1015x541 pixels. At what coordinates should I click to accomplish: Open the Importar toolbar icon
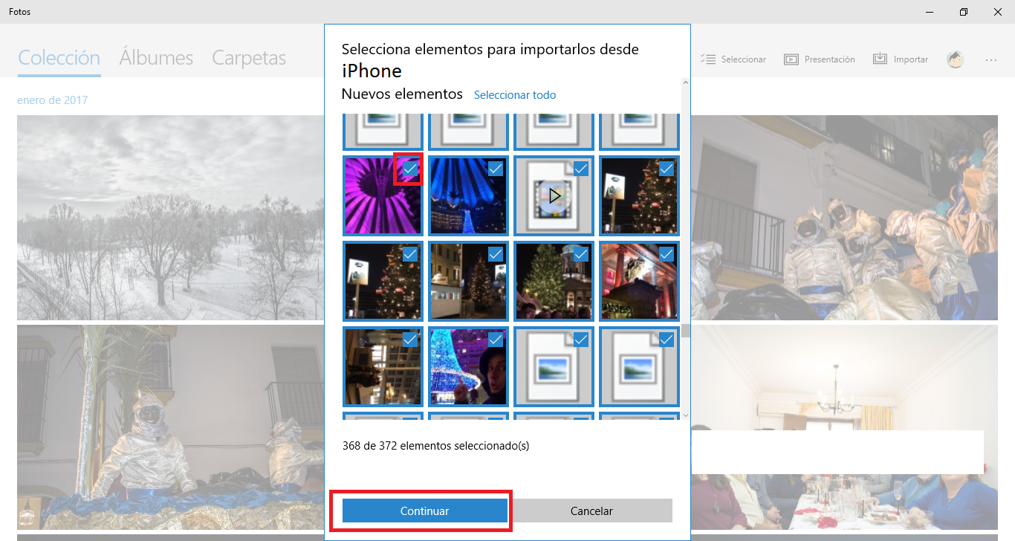click(881, 59)
